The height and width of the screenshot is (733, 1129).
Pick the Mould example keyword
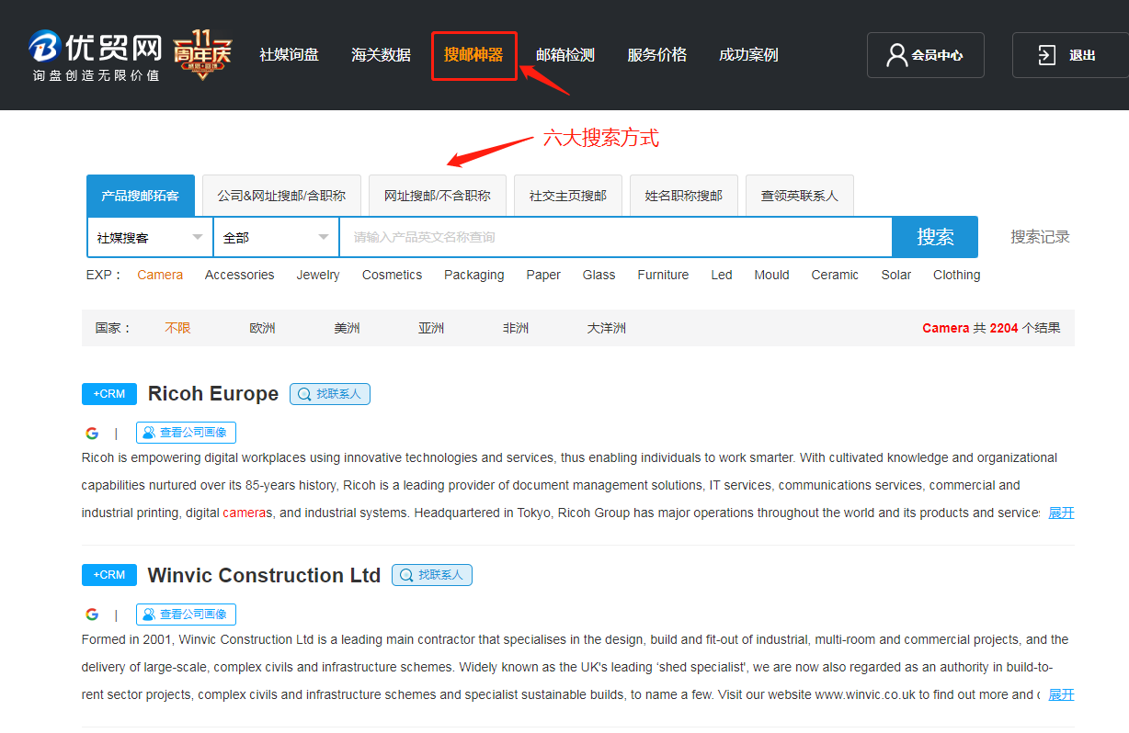click(x=772, y=275)
